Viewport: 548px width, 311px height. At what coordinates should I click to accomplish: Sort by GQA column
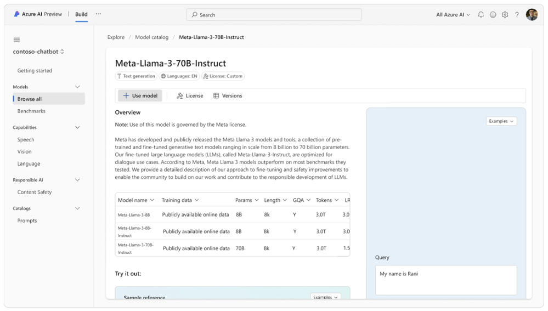click(302, 200)
